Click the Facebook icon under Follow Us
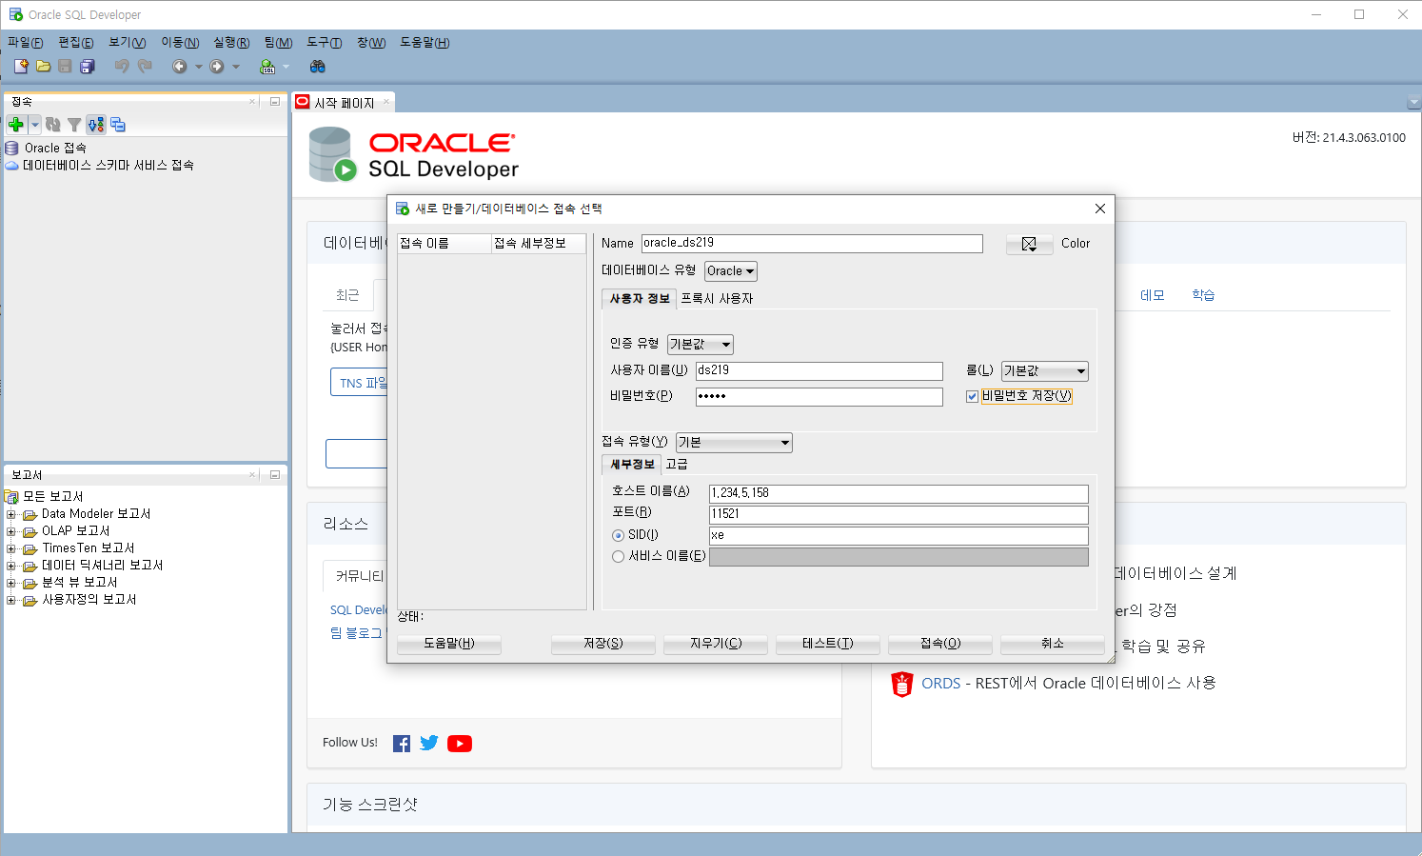 pos(402,744)
